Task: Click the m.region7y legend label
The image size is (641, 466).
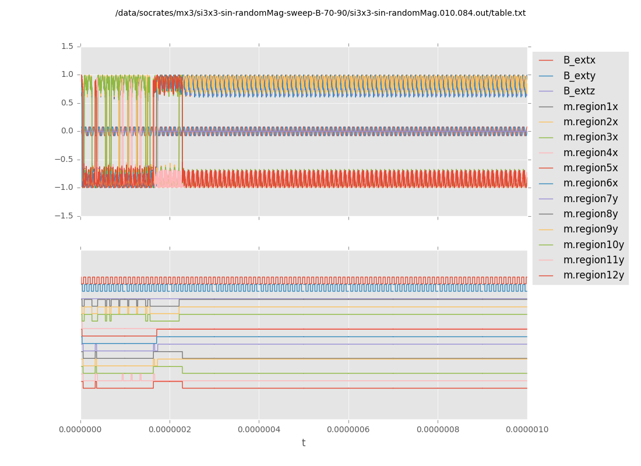Action: coord(590,199)
